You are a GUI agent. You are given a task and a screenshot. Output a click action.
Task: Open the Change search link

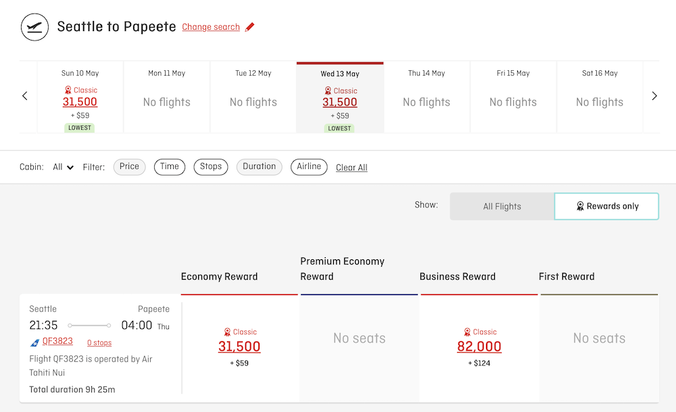(x=211, y=27)
